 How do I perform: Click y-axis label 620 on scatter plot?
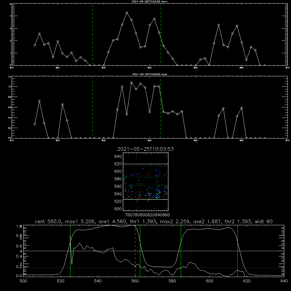tap(118, 164)
